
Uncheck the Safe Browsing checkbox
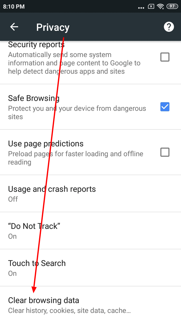(165, 107)
